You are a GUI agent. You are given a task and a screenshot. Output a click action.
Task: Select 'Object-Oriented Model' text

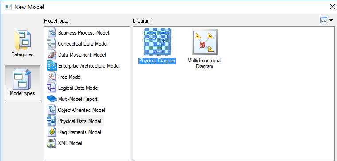82,110
